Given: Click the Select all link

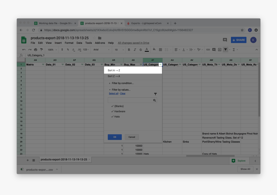Looking at the screenshot, I should point(113,94).
